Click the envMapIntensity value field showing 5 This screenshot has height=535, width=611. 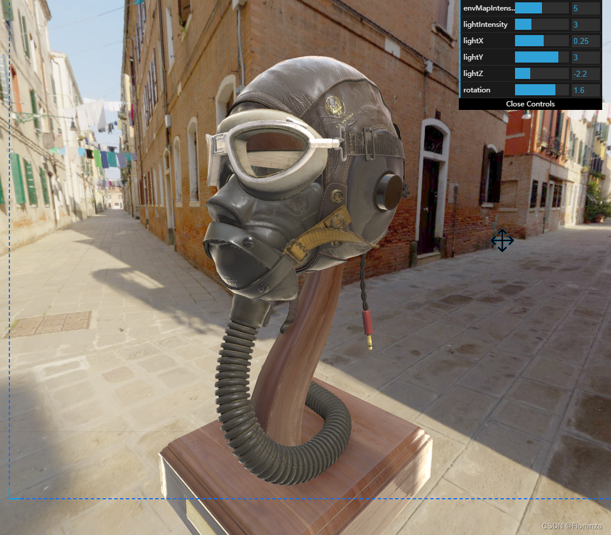pos(586,8)
